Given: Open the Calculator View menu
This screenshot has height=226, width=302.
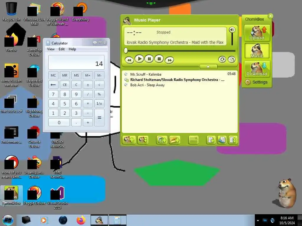Looking at the screenshot, I should [x=51, y=49].
